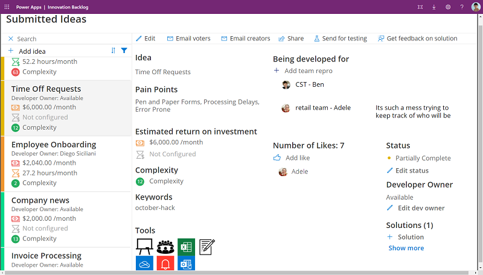
Task: Click Show more link
Action: 406,248
